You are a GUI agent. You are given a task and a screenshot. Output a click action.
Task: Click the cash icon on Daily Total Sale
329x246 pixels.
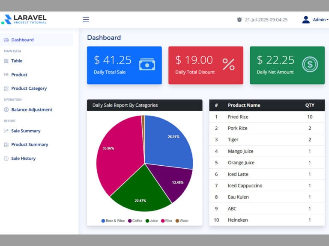[x=147, y=64]
